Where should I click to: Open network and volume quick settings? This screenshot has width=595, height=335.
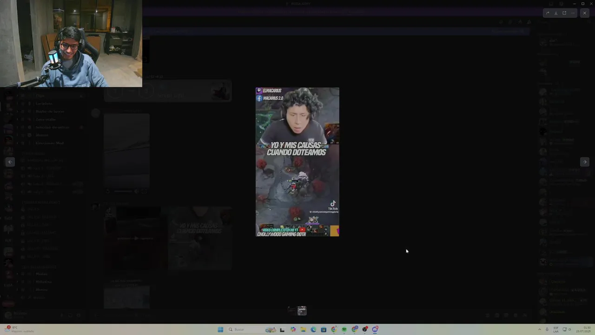coord(567,329)
